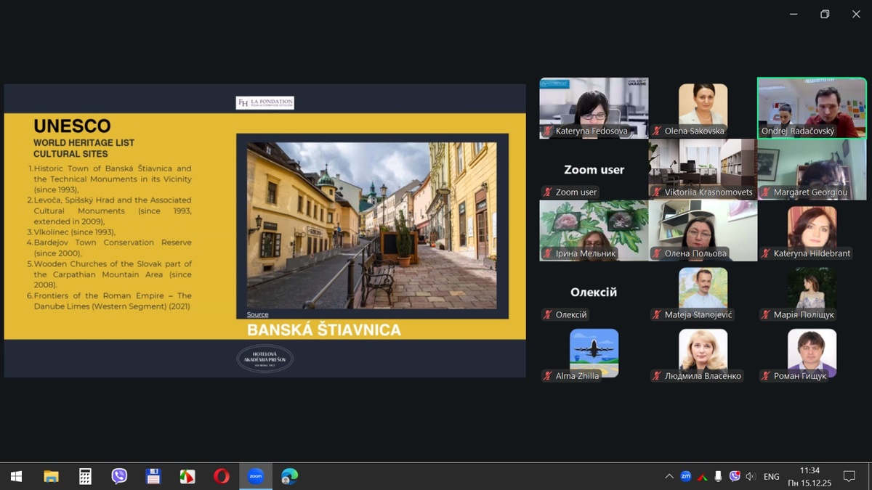The width and height of the screenshot is (872, 490).
Task: Select Ondrej Radačovský's video tile
Action: point(812,107)
